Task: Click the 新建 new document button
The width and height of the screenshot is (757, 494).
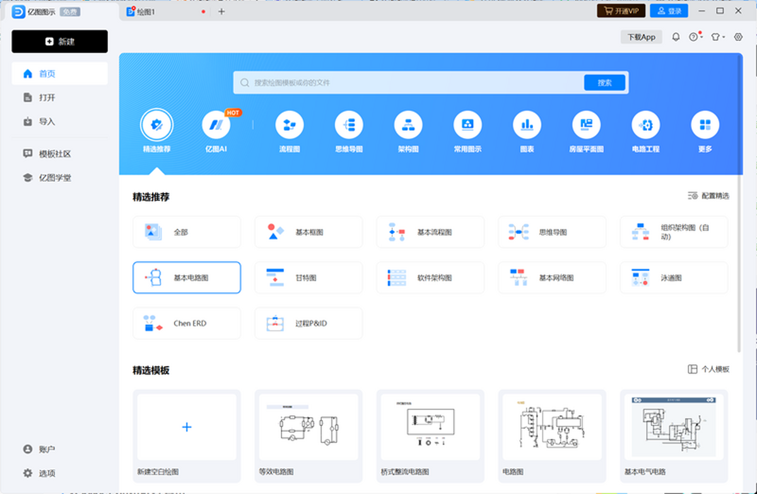Action: tap(59, 41)
